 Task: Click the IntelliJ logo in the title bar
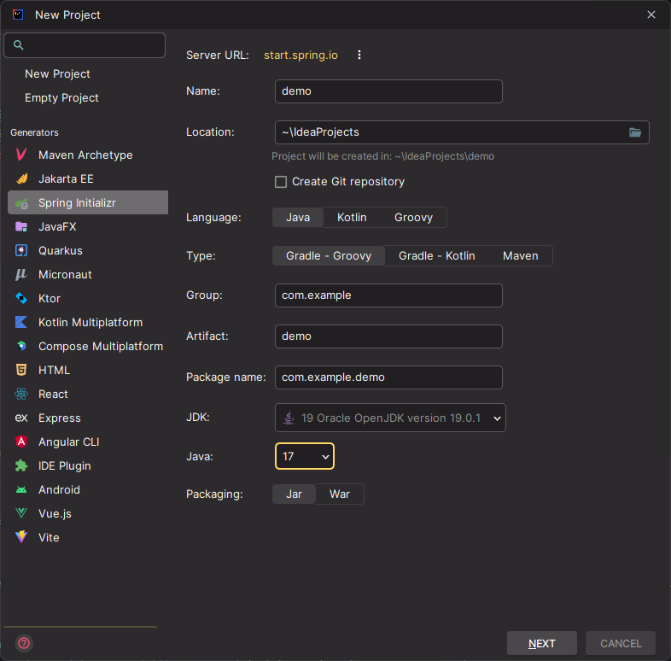click(x=18, y=15)
